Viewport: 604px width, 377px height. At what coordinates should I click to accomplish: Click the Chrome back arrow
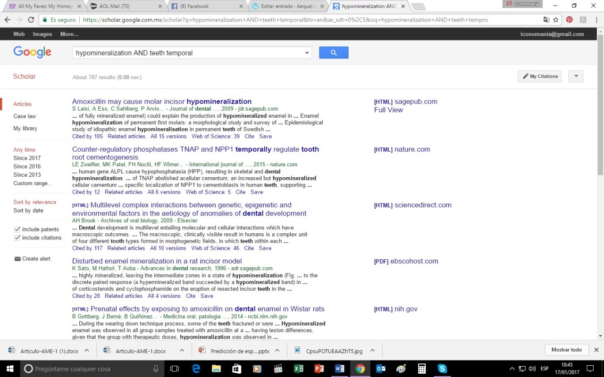pyautogui.click(x=8, y=20)
